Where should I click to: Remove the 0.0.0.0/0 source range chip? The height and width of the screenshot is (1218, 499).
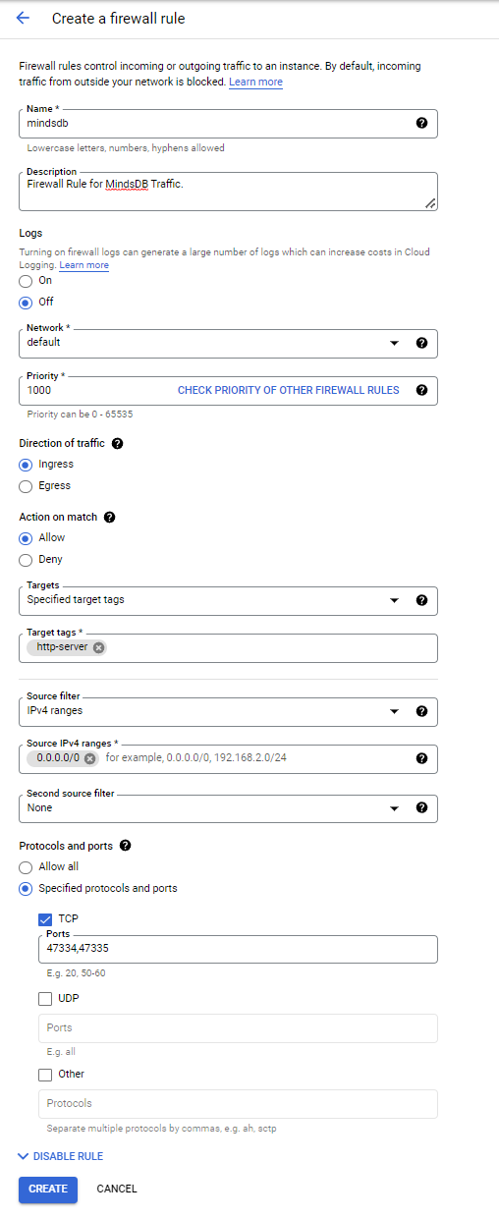pyautogui.click(x=90, y=758)
